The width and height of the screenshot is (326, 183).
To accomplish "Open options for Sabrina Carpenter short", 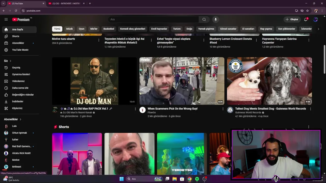I will coord(309,40).
